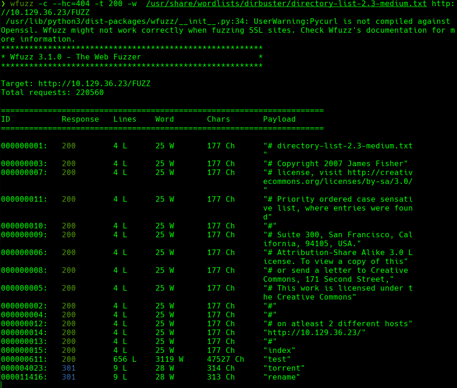
Task: Click the ID 000011416
Action: pos(24,377)
